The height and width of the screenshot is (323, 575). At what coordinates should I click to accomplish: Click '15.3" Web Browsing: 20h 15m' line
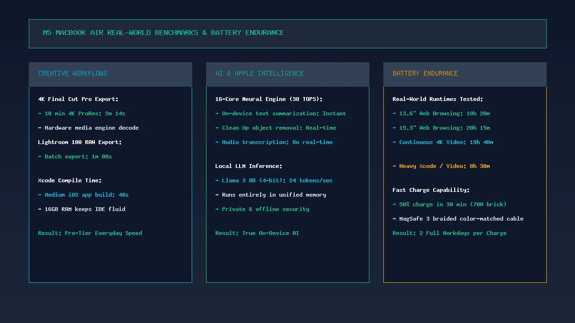(x=441, y=128)
